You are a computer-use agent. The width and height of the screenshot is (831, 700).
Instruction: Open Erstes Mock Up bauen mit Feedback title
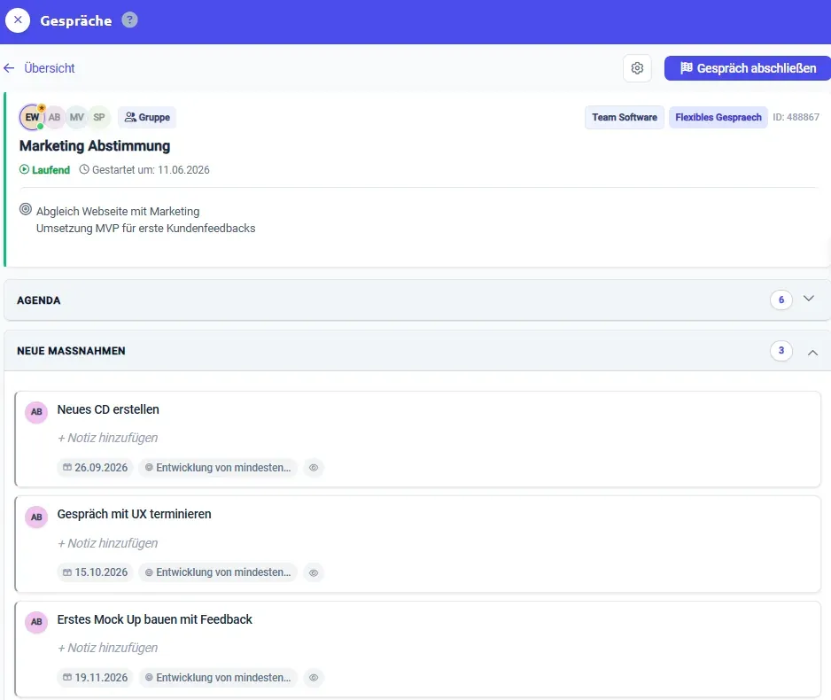click(x=155, y=619)
